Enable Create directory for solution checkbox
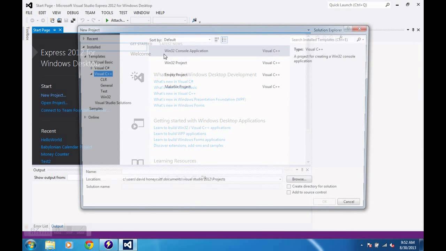 289,187
